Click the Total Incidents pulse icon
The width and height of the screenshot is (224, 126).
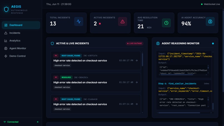click(79, 21)
